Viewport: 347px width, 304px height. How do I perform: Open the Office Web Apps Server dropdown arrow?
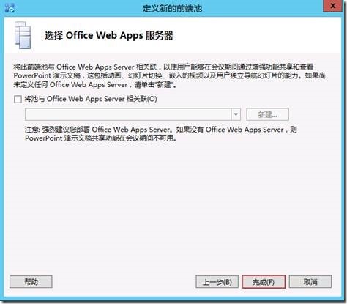pyautogui.click(x=236, y=114)
